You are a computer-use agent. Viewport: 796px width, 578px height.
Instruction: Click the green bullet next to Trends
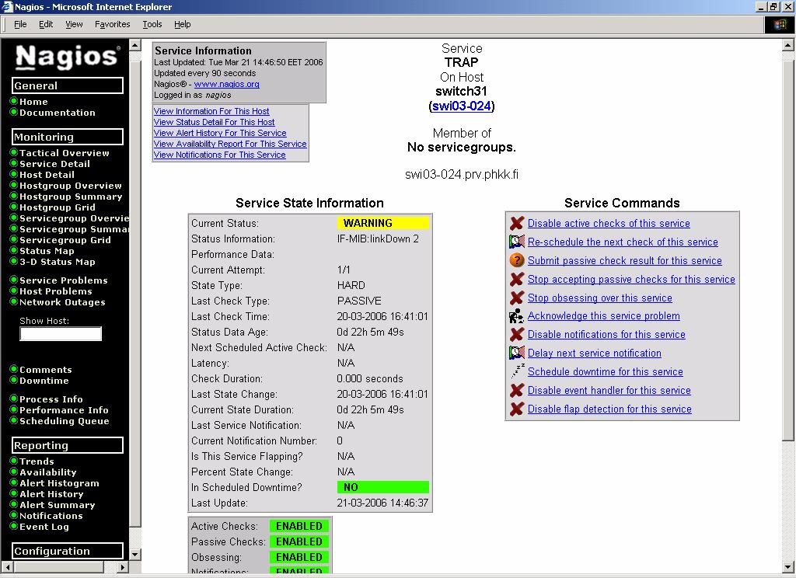[14, 461]
